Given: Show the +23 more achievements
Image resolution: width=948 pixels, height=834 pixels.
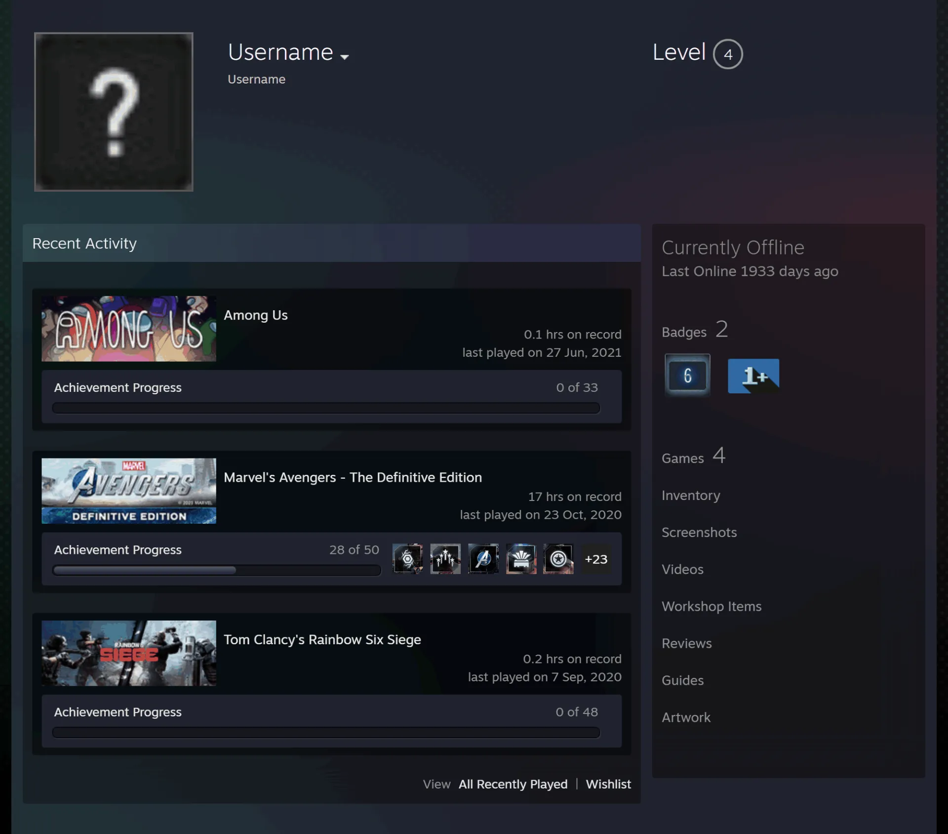Looking at the screenshot, I should pyautogui.click(x=596, y=559).
